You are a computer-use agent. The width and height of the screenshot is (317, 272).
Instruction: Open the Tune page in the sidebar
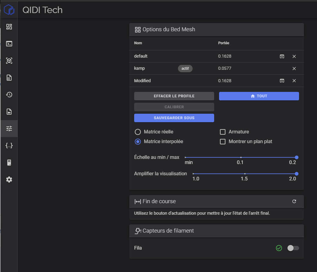(9, 129)
